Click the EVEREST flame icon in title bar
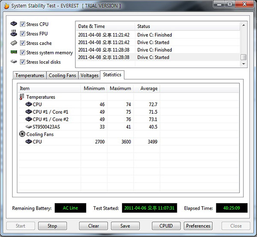The width and height of the screenshot is (257, 237). tap(6, 6)
